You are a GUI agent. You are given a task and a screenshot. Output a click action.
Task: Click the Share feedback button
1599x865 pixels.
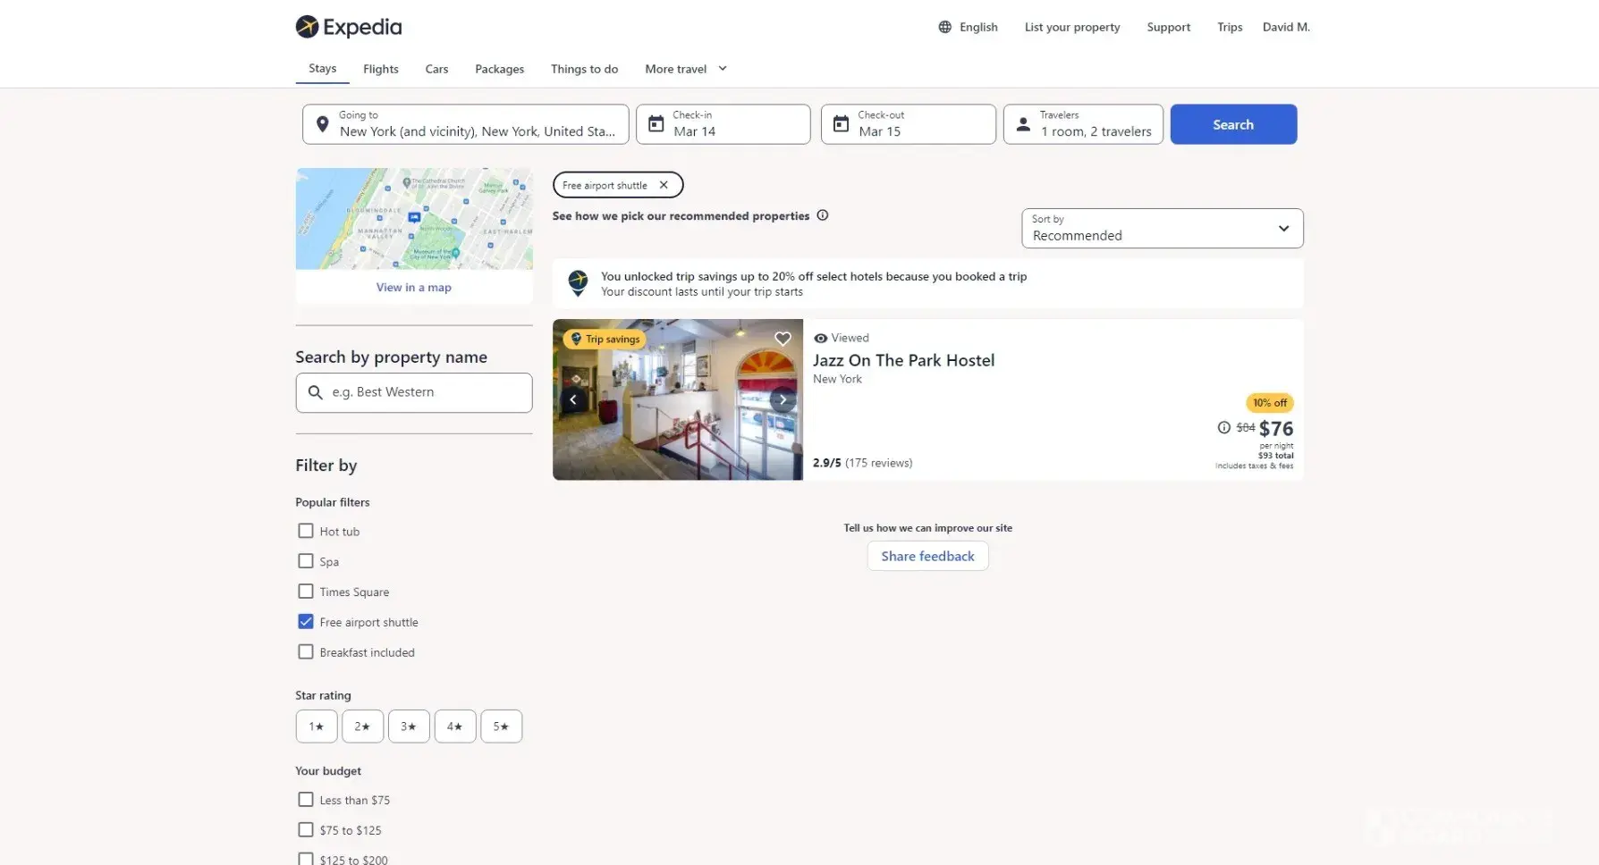tap(927, 556)
